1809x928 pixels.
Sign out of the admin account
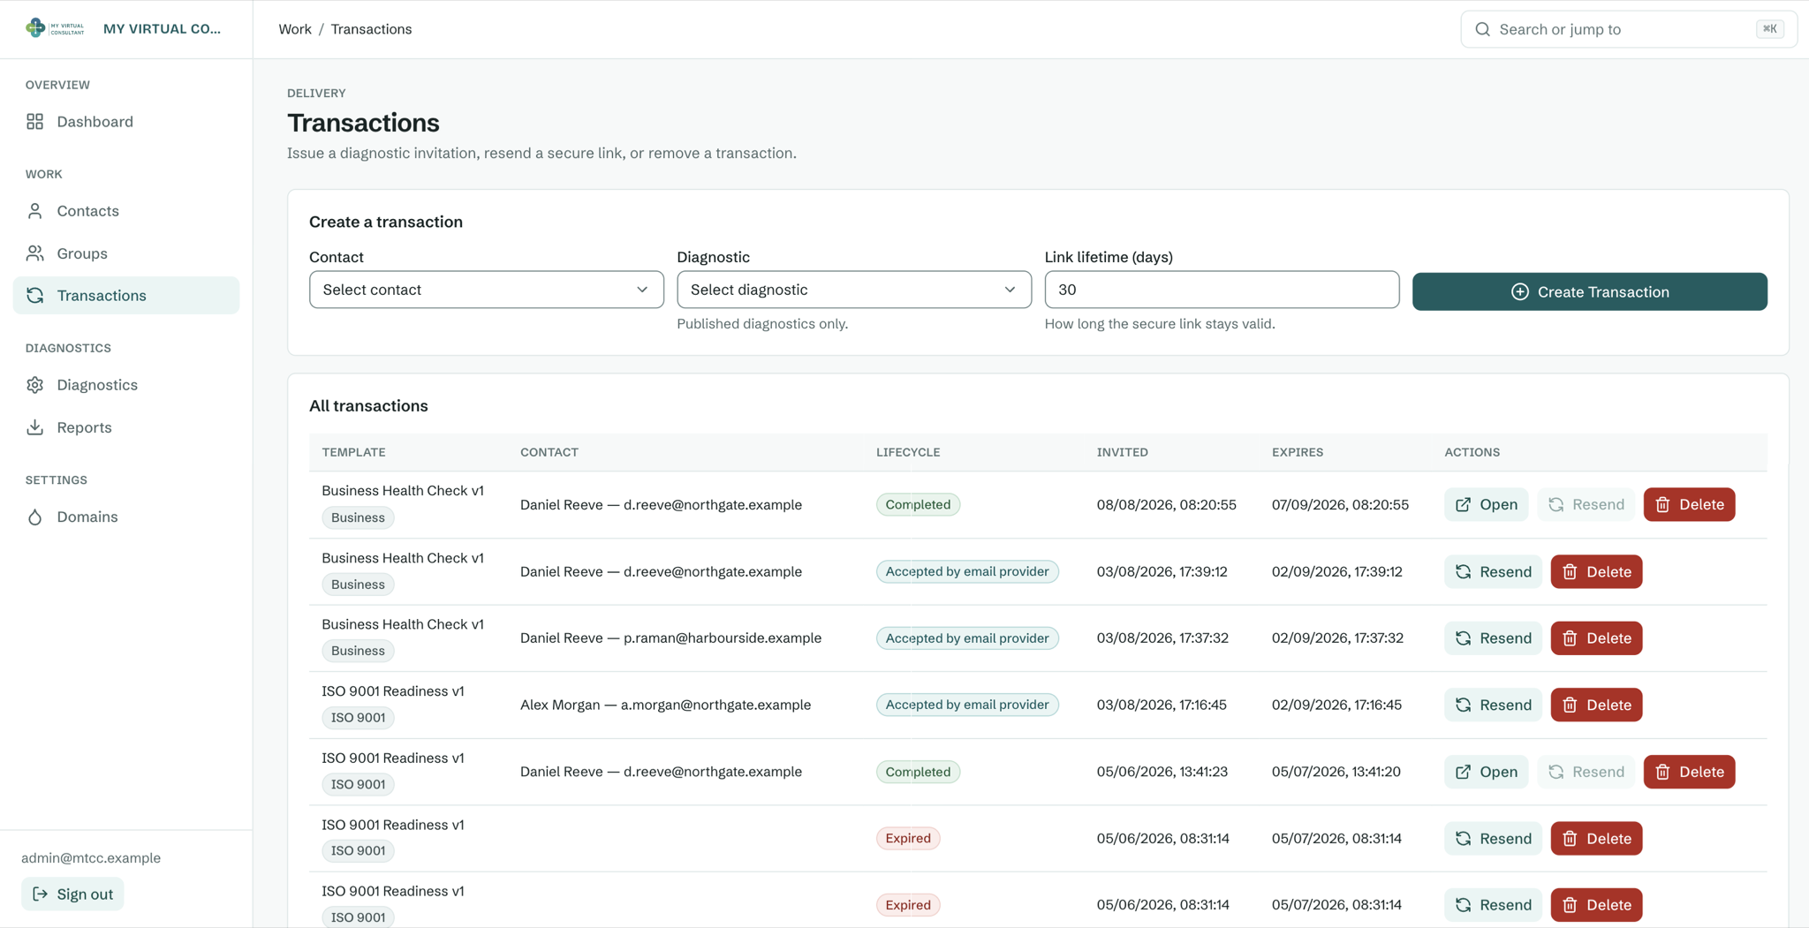pyautogui.click(x=72, y=894)
